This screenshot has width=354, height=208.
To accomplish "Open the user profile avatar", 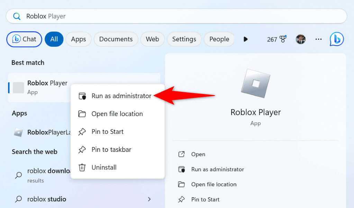I will coord(300,39).
